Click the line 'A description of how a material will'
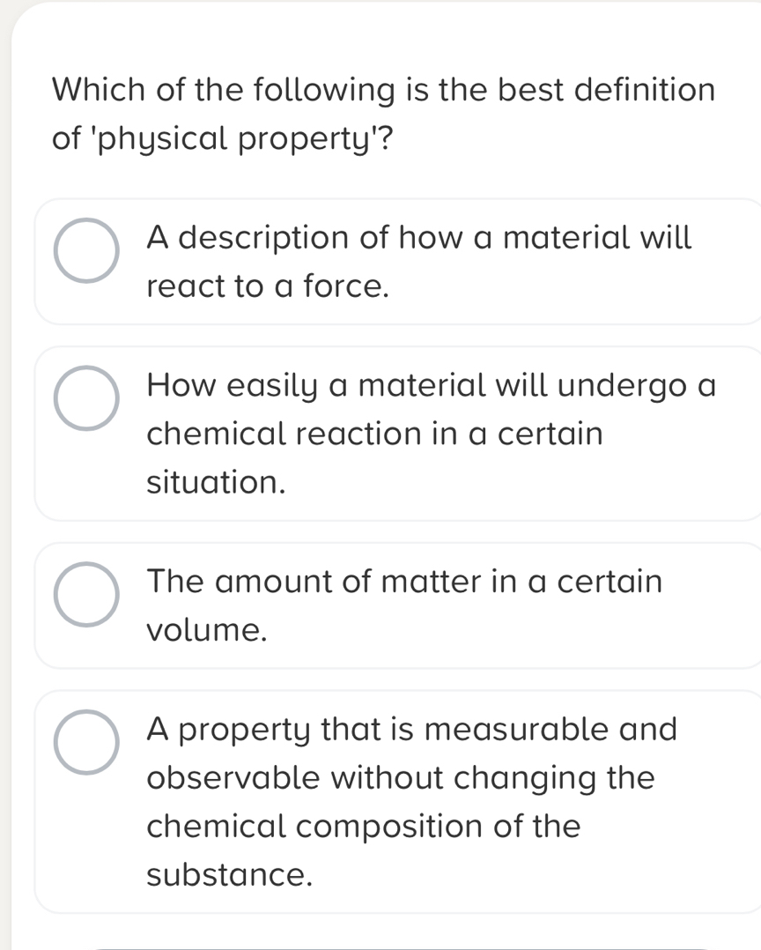Viewport: 761px width, 950px height. pyautogui.click(x=420, y=236)
